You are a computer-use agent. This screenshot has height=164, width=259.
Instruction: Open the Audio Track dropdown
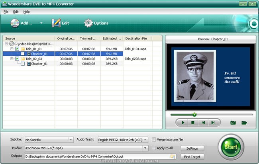pyautogui.click(x=145, y=140)
